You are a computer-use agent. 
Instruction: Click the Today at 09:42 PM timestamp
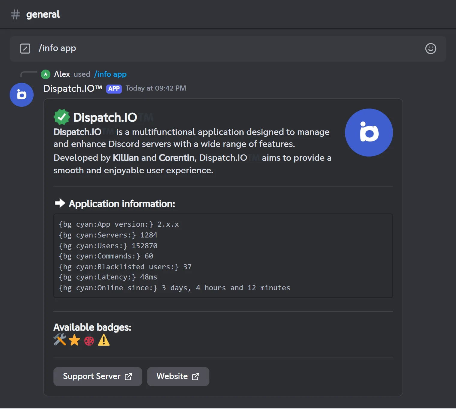tap(156, 88)
